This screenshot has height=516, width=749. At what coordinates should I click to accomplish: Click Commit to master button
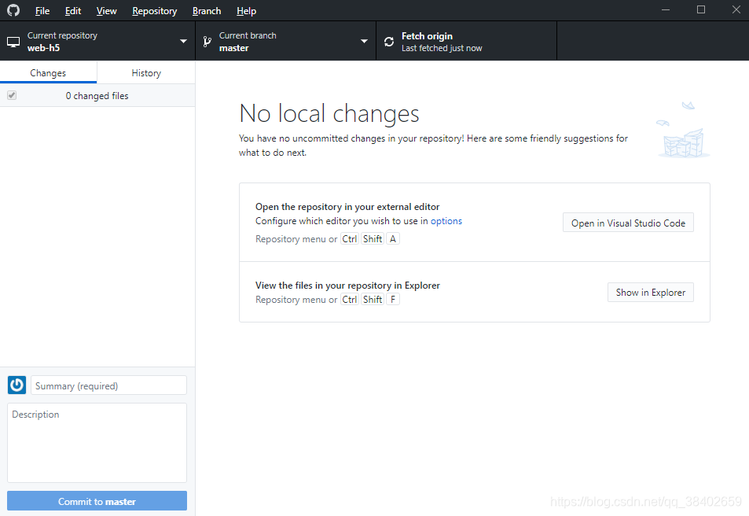point(97,501)
